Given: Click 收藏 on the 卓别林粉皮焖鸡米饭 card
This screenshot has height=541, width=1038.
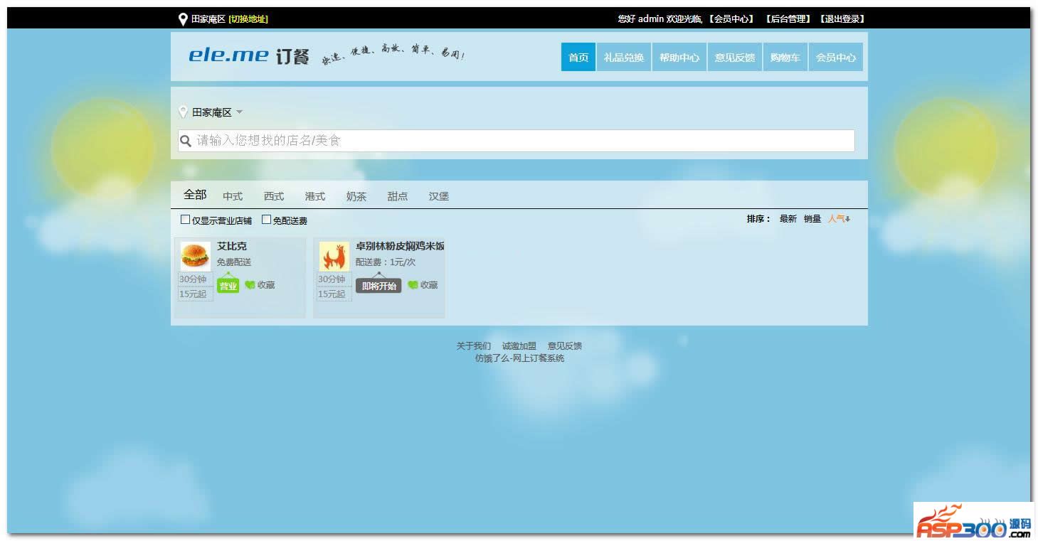Looking at the screenshot, I should (x=429, y=285).
